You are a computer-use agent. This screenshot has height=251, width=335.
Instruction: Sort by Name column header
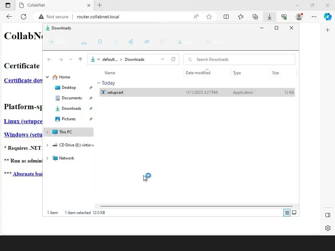click(110, 73)
